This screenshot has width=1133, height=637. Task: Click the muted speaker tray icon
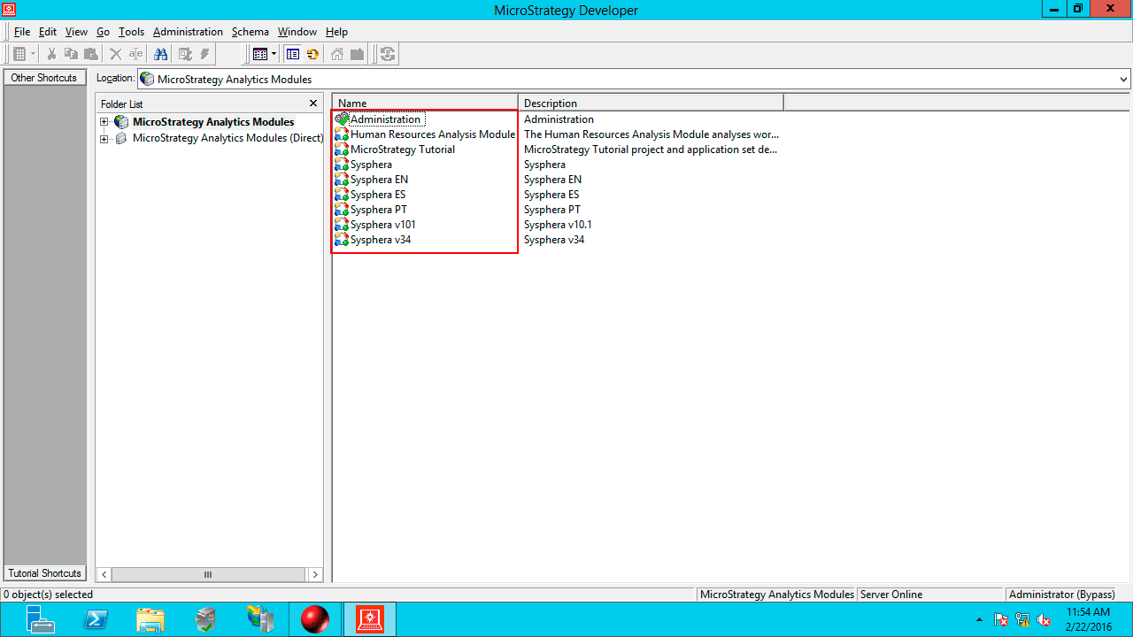[1044, 620]
